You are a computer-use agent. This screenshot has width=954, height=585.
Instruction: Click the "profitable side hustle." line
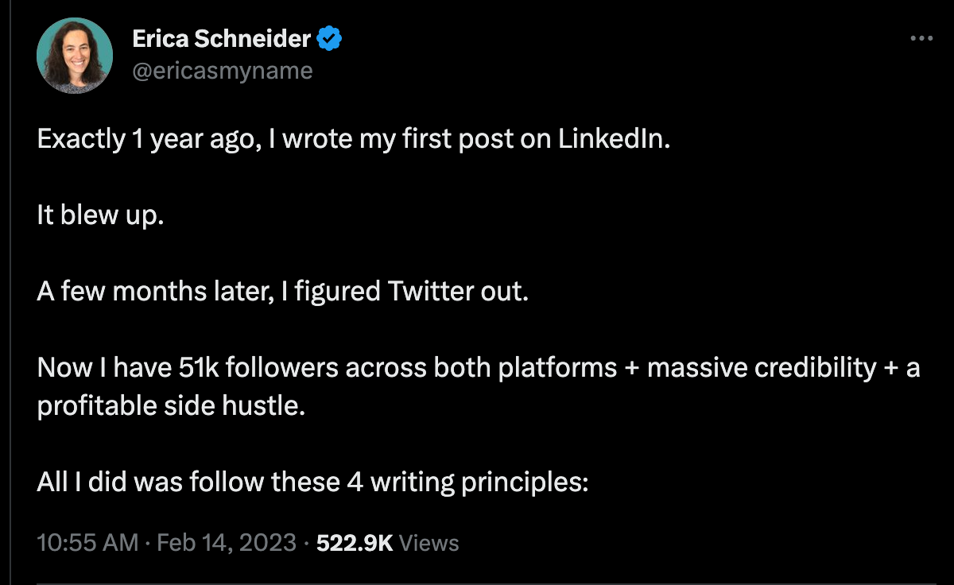click(171, 406)
